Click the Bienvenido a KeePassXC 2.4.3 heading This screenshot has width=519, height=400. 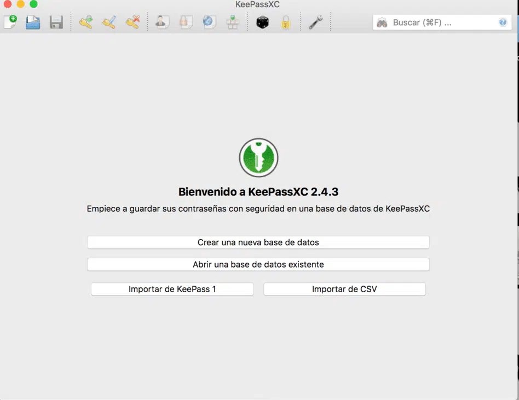tap(258, 192)
